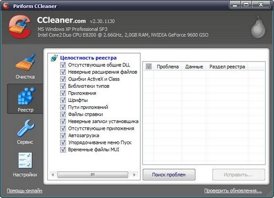
Task: Close the Piriform CCleaner window
Action: coord(261,4)
